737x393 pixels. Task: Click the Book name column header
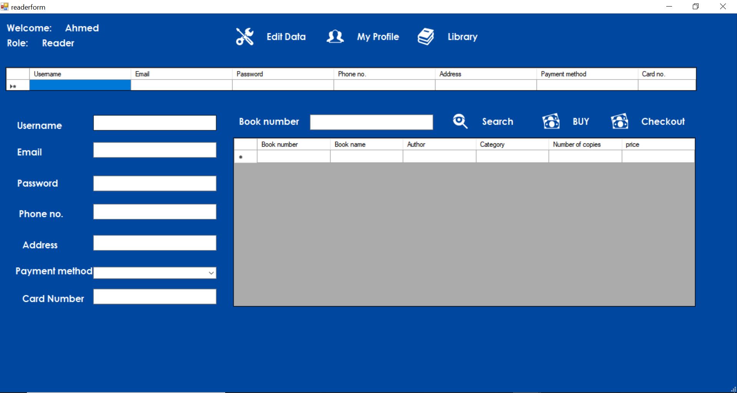point(367,144)
